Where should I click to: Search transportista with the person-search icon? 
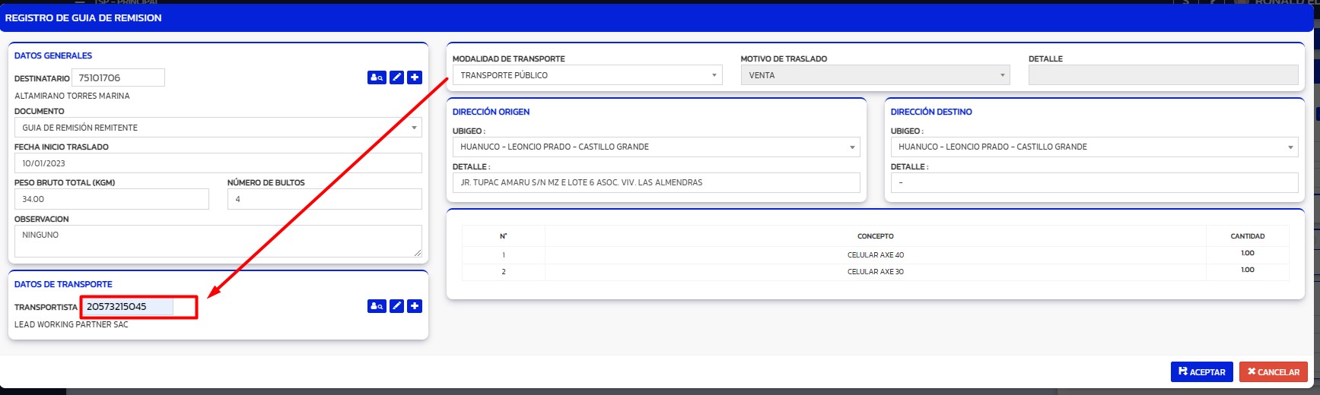click(x=377, y=306)
